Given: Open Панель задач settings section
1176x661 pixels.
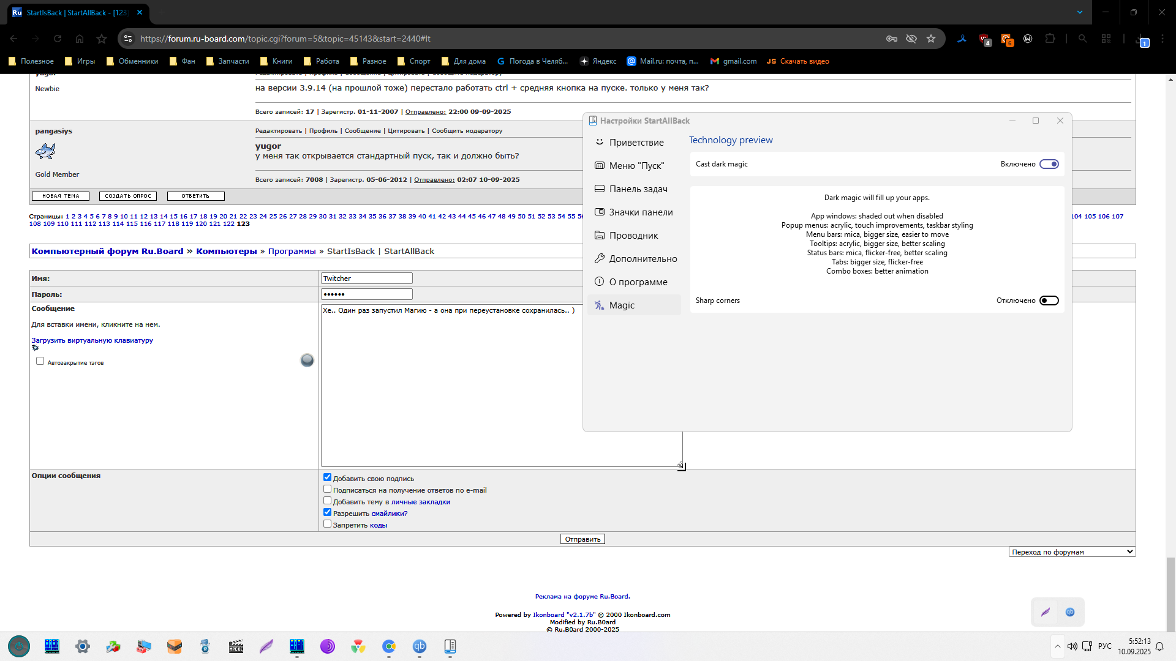Looking at the screenshot, I should [638, 189].
